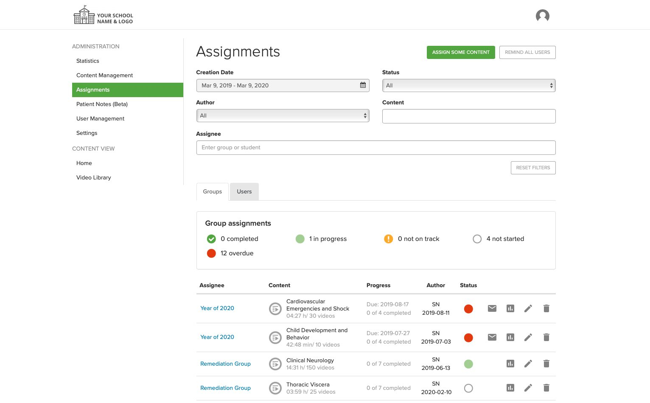Screen dimensions: 650x403
Task: View statistics for Cardiovascular Emergencies and Shock
Action: click(510, 308)
